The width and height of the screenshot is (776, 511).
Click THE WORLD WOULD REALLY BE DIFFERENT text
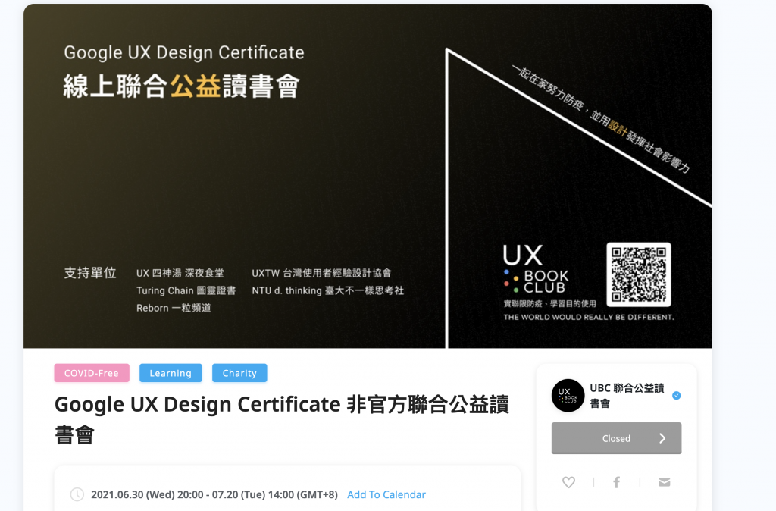(588, 317)
